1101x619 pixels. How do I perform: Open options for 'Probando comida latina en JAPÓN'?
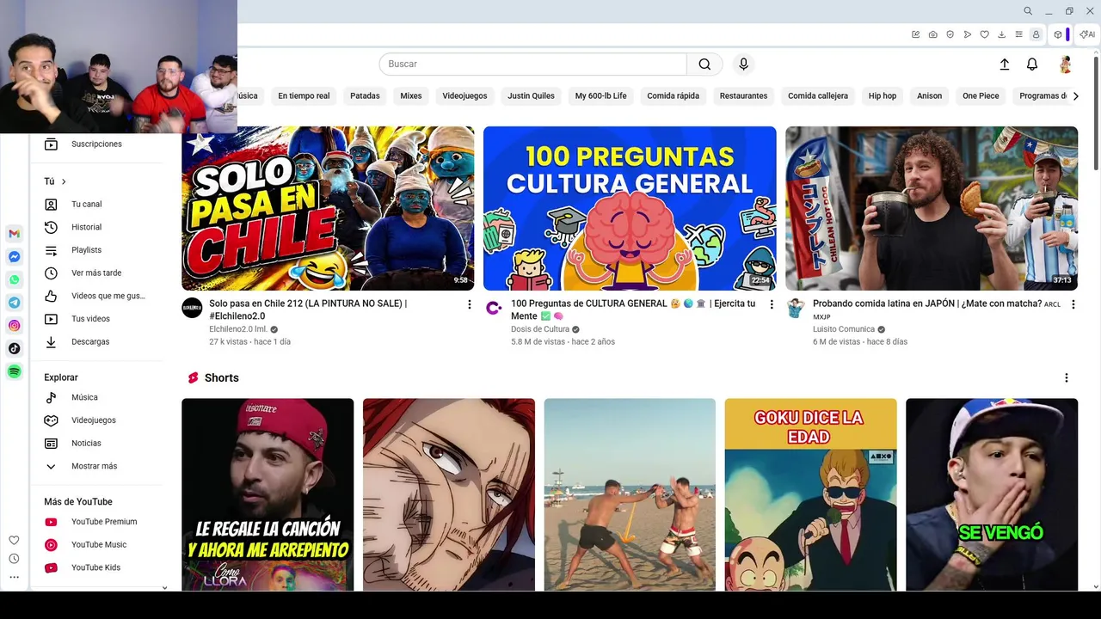tap(1073, 304)
